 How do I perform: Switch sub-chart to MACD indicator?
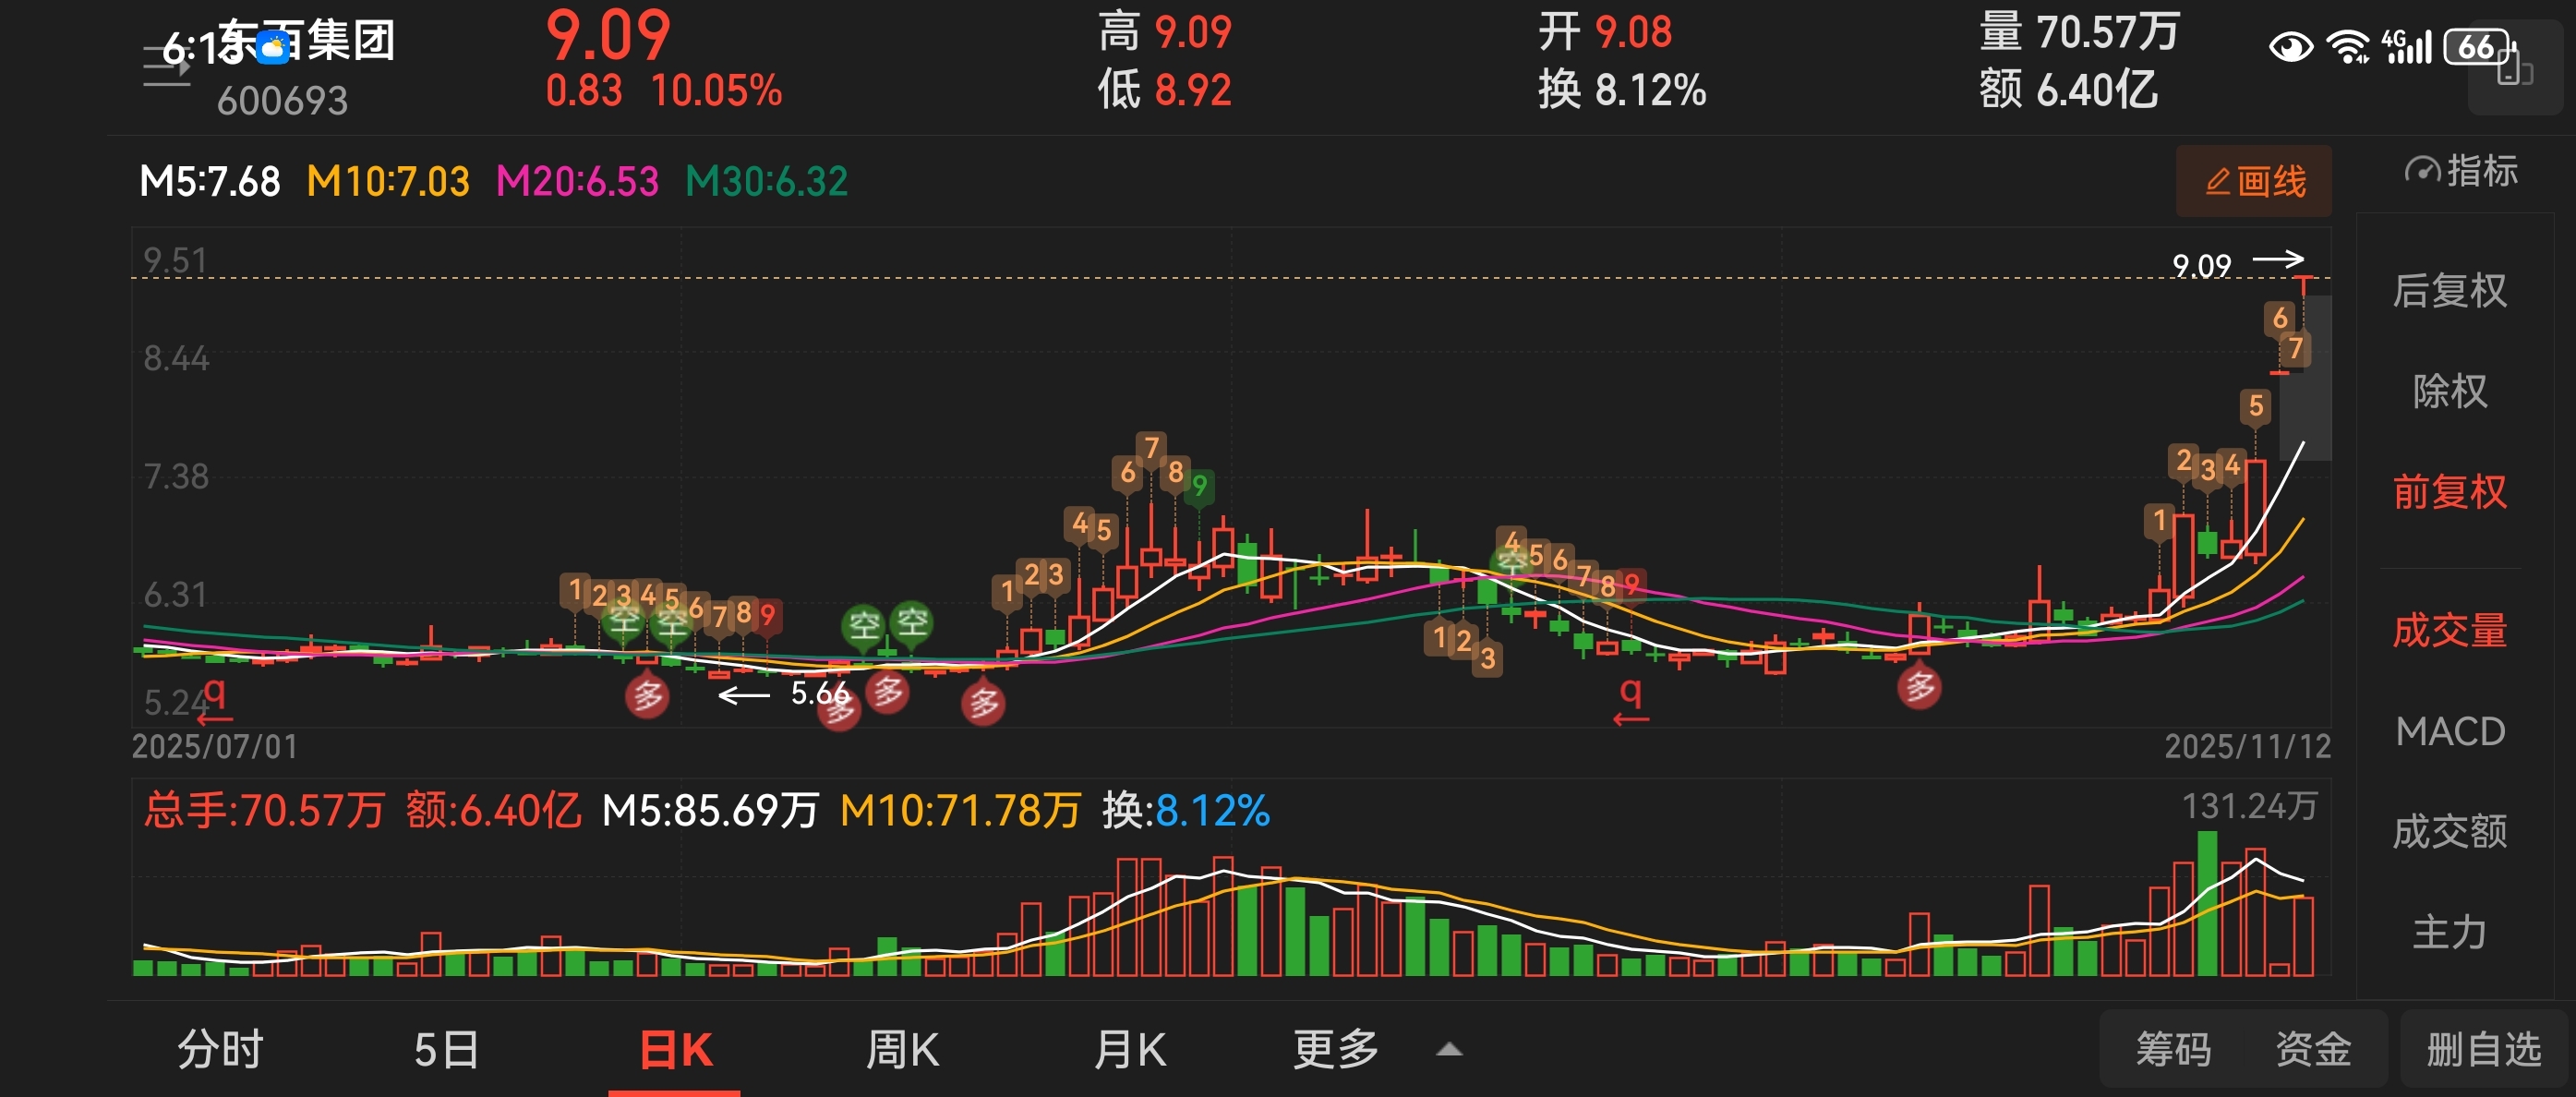2449,731
